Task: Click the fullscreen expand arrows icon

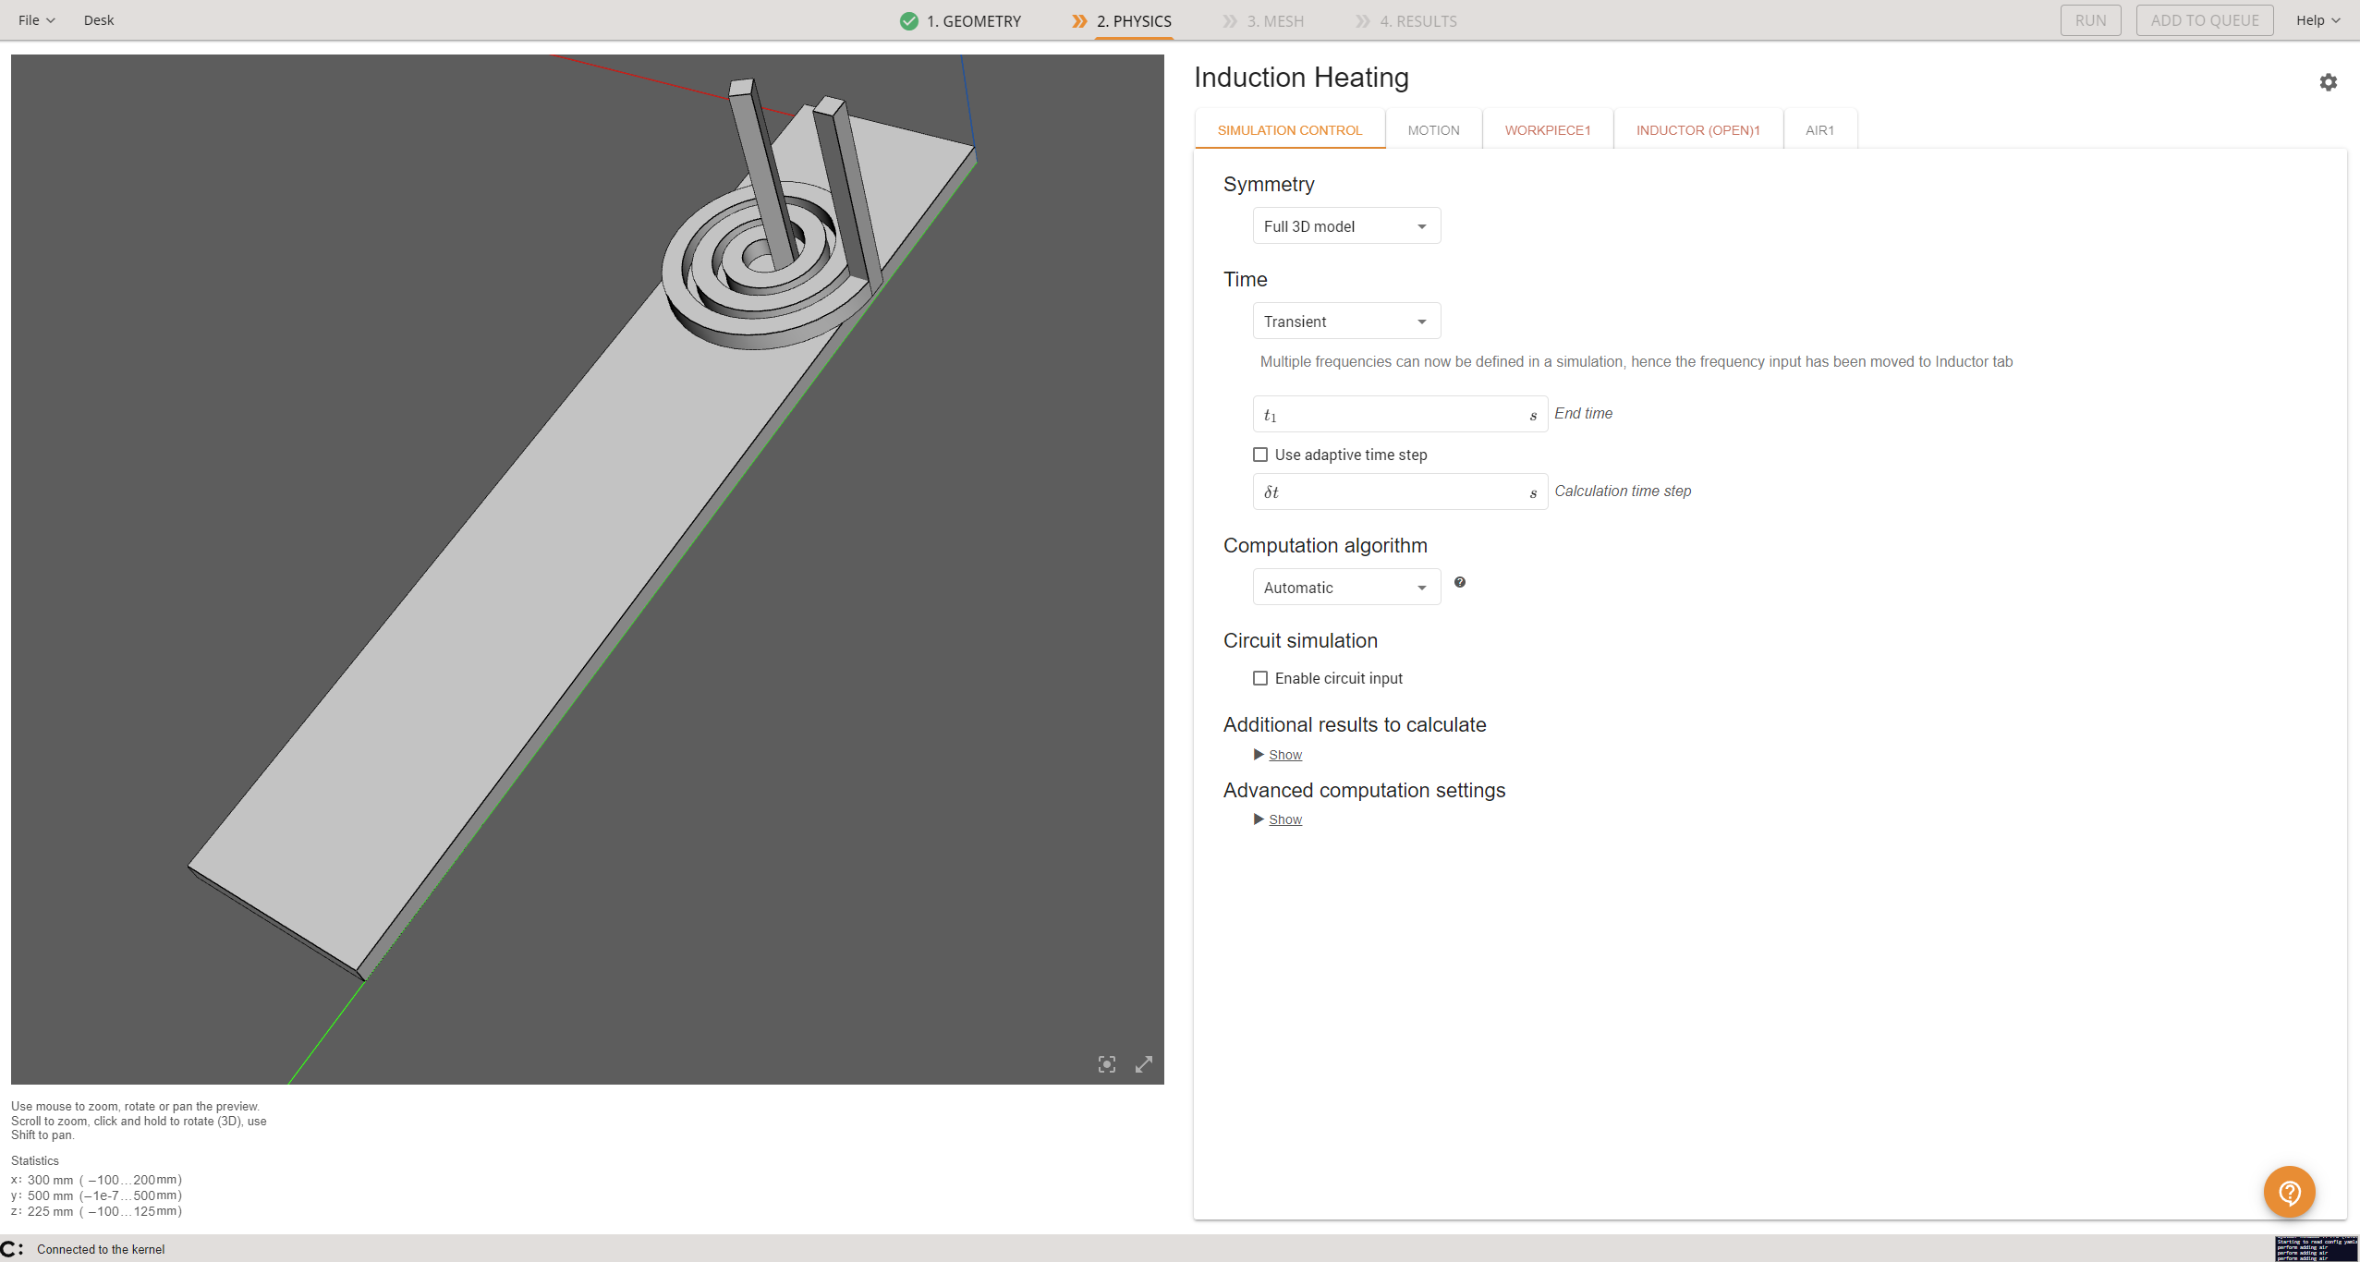Action: [x=1143, y=1064]
